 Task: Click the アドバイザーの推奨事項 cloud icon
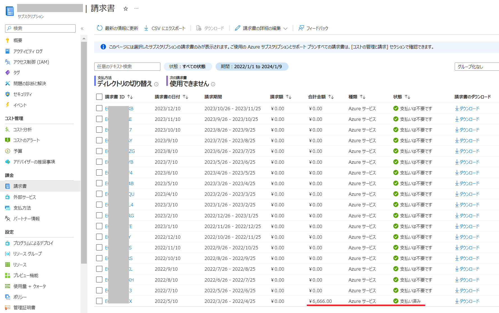click(8, 162)
